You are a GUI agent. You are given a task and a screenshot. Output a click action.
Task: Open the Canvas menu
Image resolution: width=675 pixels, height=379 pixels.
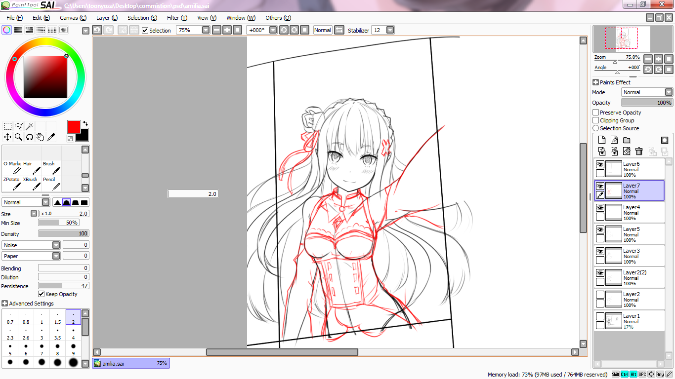point(73,18)
